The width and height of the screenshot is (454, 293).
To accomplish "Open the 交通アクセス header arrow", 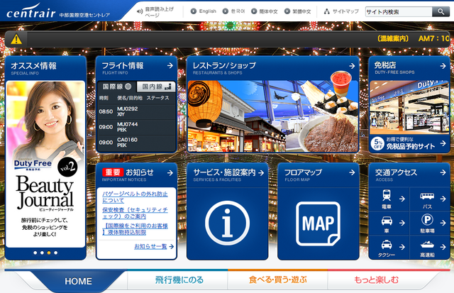I will [x=443, y=172].
